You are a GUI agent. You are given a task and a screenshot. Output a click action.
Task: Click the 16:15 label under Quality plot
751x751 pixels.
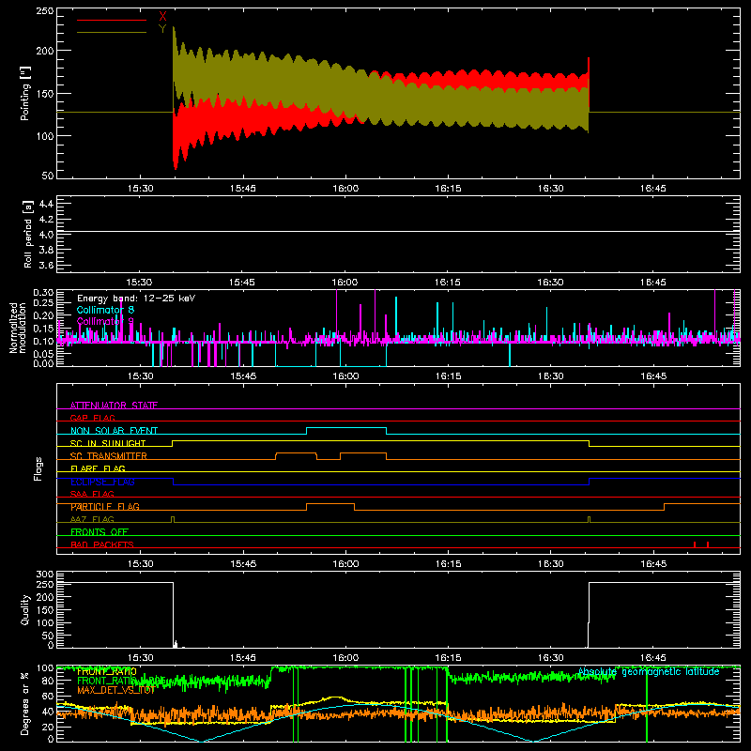tap(448, 658)
